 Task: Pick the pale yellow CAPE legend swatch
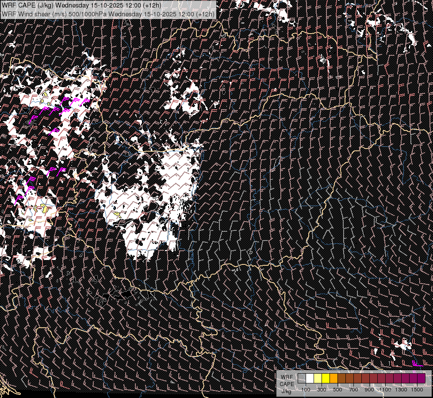318,378
